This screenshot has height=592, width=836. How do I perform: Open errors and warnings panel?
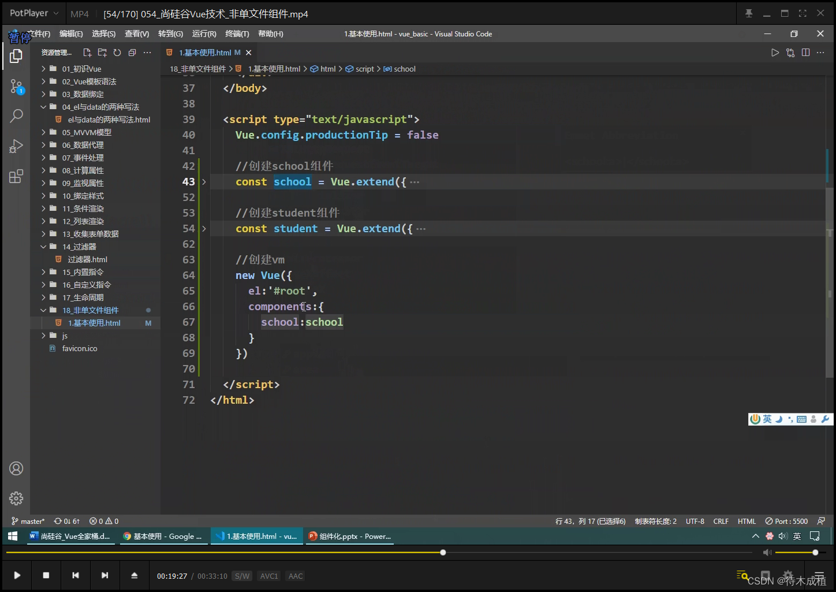pyautogui.click(x=104, y=521)
